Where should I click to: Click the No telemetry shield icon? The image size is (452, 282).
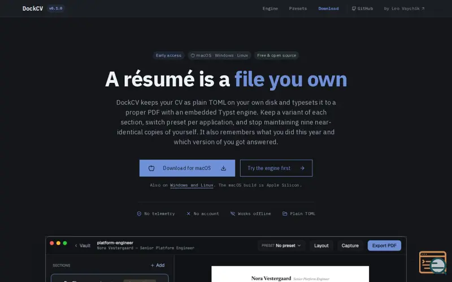pos(139,214)
